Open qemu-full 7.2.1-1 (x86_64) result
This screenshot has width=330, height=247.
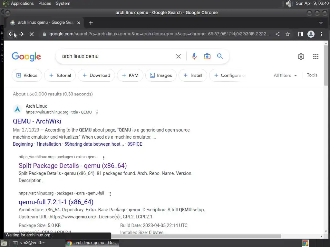(x=56, y=202)
